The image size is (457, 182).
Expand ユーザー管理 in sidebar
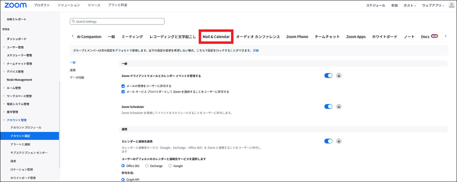4,47
